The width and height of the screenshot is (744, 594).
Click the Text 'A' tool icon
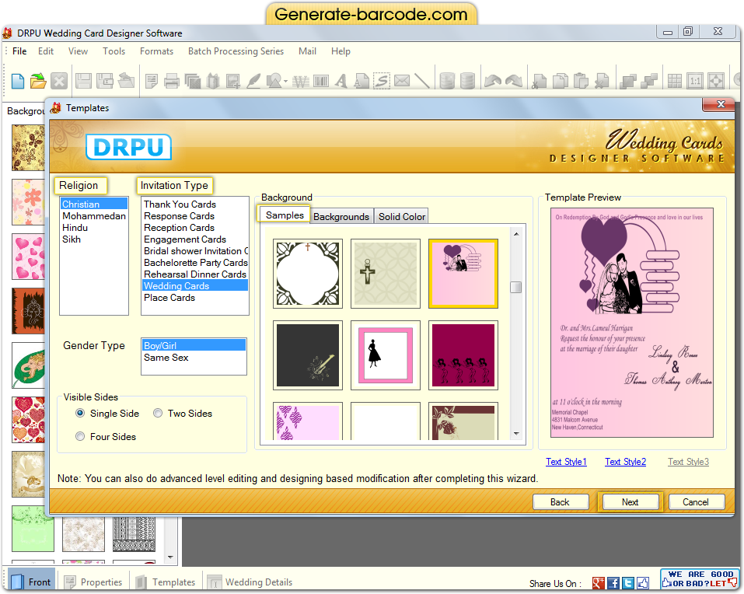[341, 81]
